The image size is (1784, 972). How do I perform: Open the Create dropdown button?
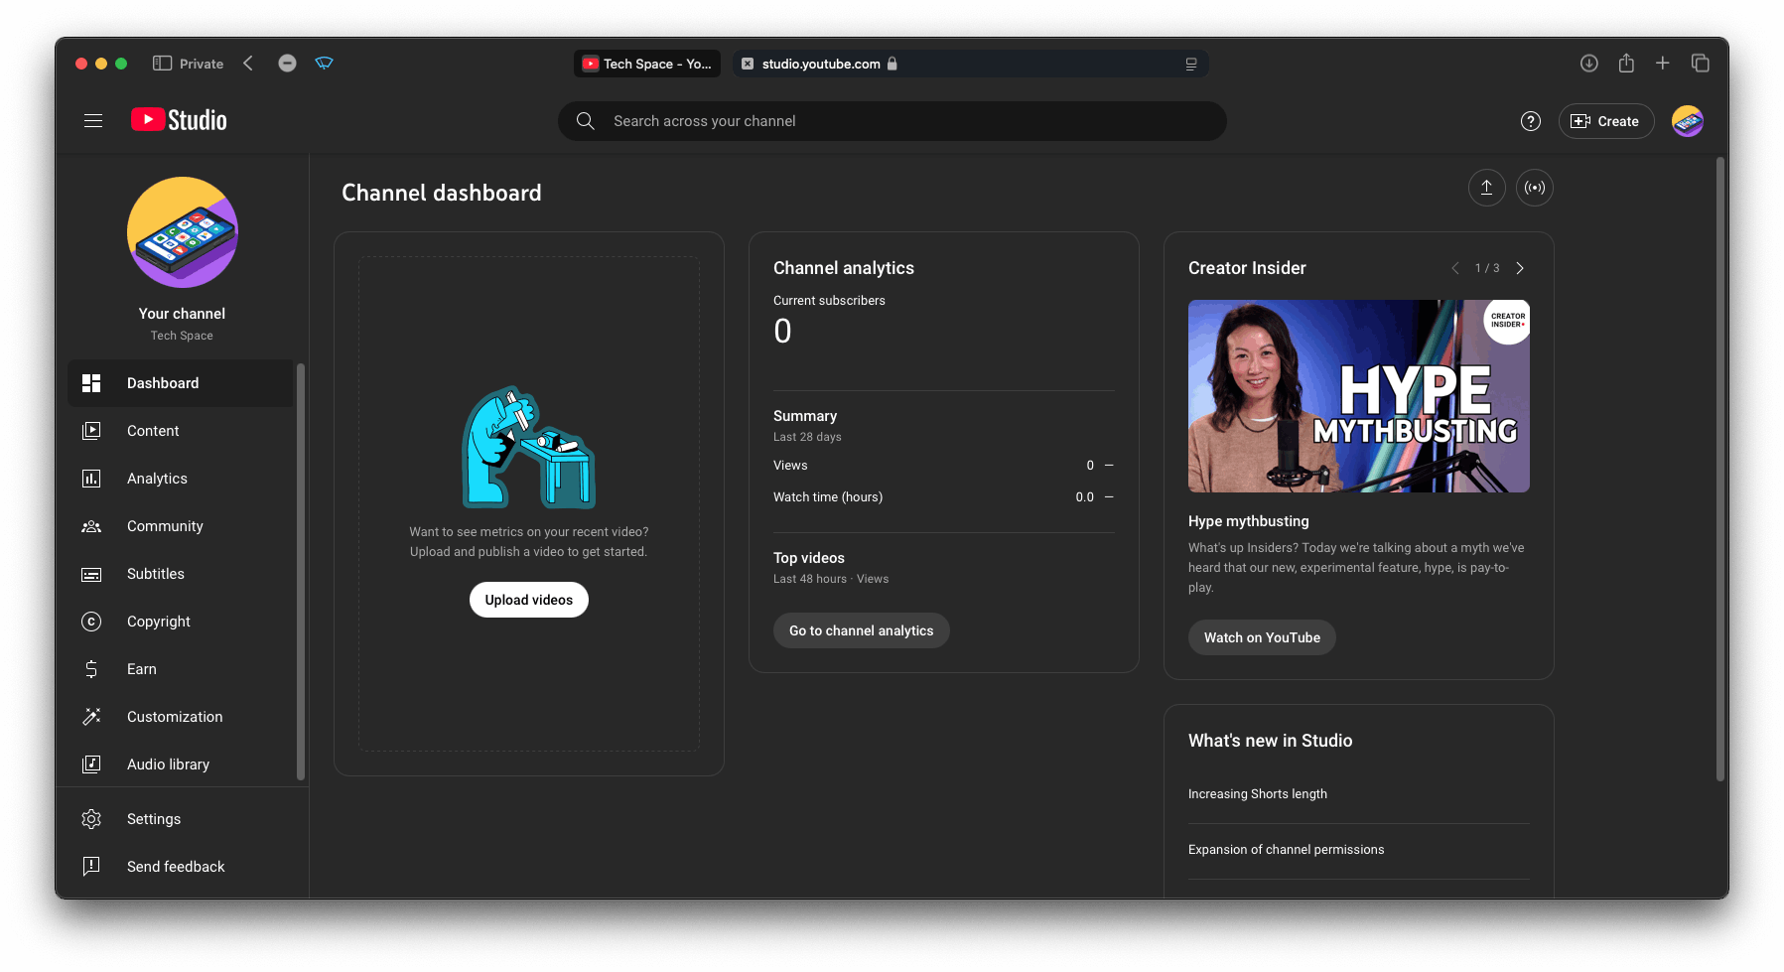1605,121
